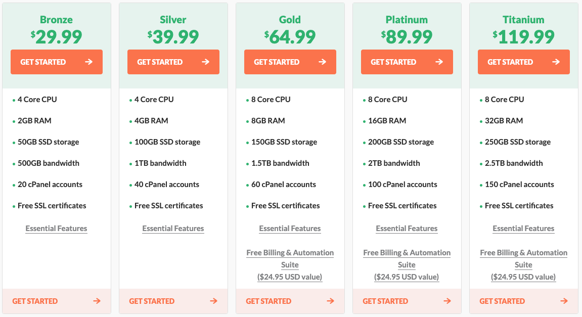
Task: Click the arrow icon in Silver's bottom footer
Action: coord(214,301)
